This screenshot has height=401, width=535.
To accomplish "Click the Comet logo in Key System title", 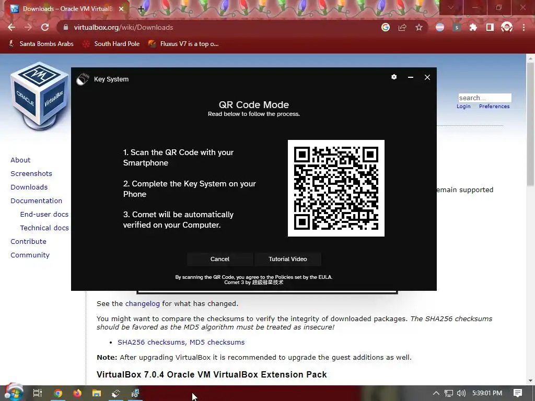I will 82,79.
